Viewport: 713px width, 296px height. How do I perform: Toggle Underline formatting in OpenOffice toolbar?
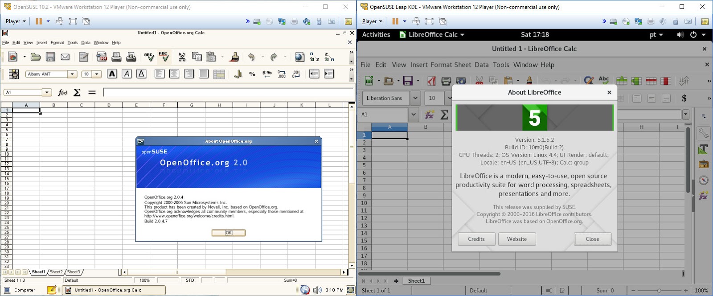(141, 74)
